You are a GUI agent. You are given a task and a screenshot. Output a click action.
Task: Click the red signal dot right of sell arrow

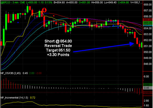tap(54, 16)
